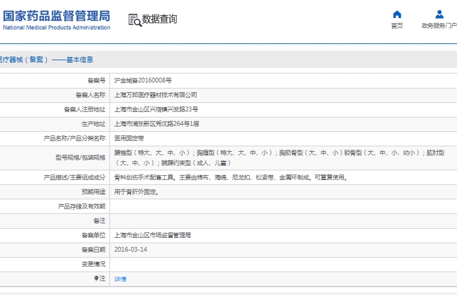This screenshot has width=457, height=295.
Task: Click the home icon 首页
Action: point(397,14)
